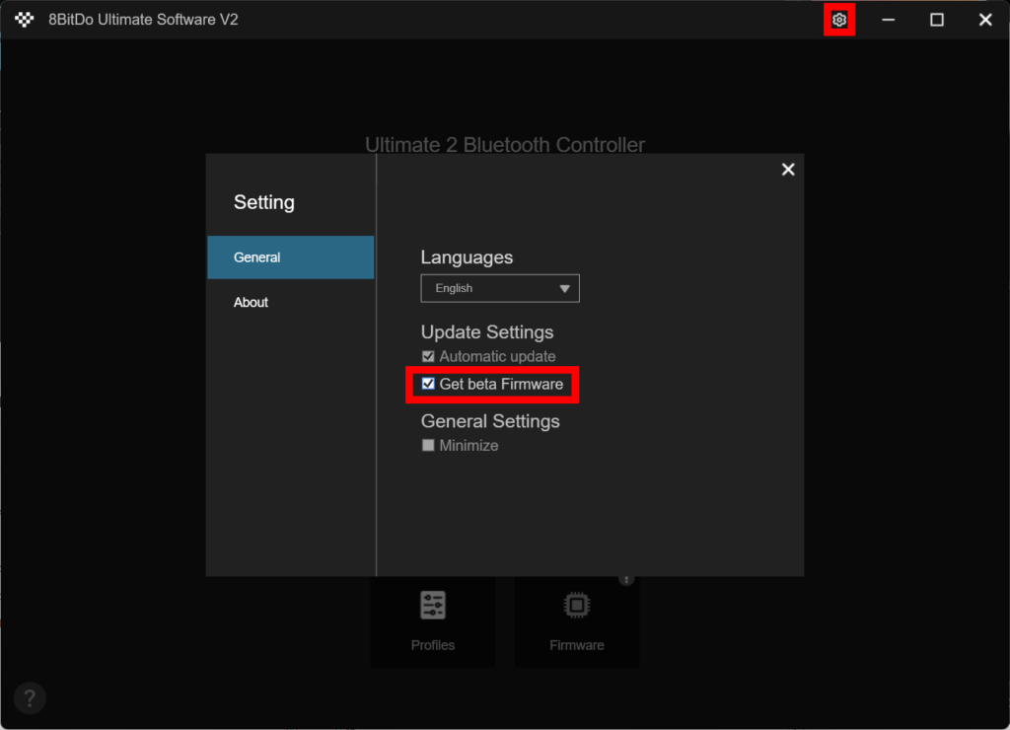Click the Ultimate 2 Bluetooth Controller title
The width and height of the screenshot is (1010, 730).
(504, 145)
